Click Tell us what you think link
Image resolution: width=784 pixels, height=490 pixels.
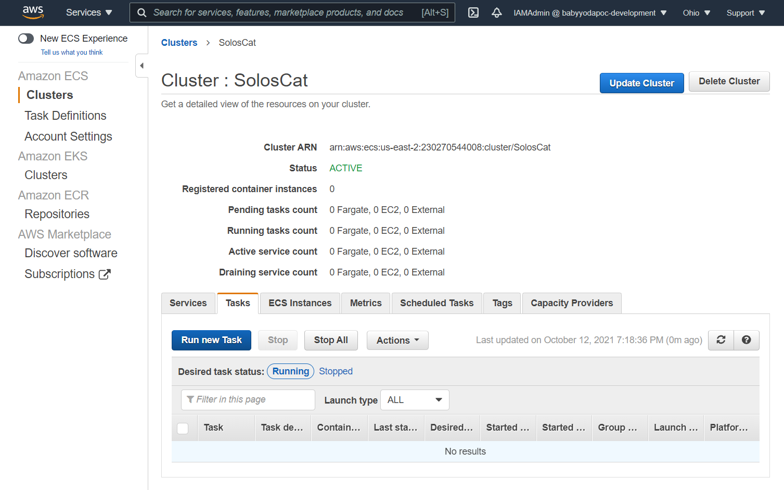pyautogui.click(x=72, y=52)
